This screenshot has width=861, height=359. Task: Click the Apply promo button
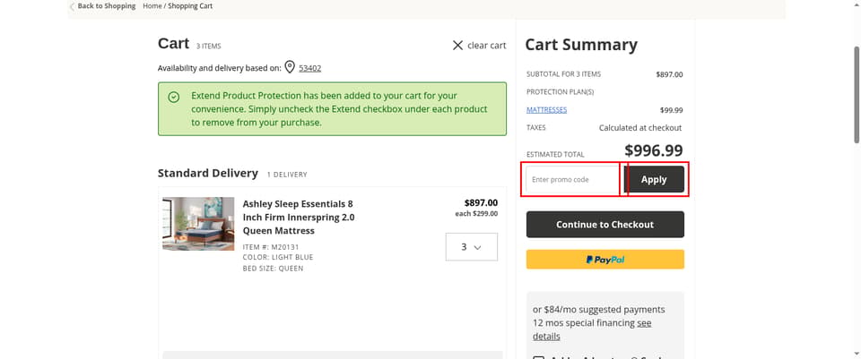pyautogui.click(x=654, y=179)
